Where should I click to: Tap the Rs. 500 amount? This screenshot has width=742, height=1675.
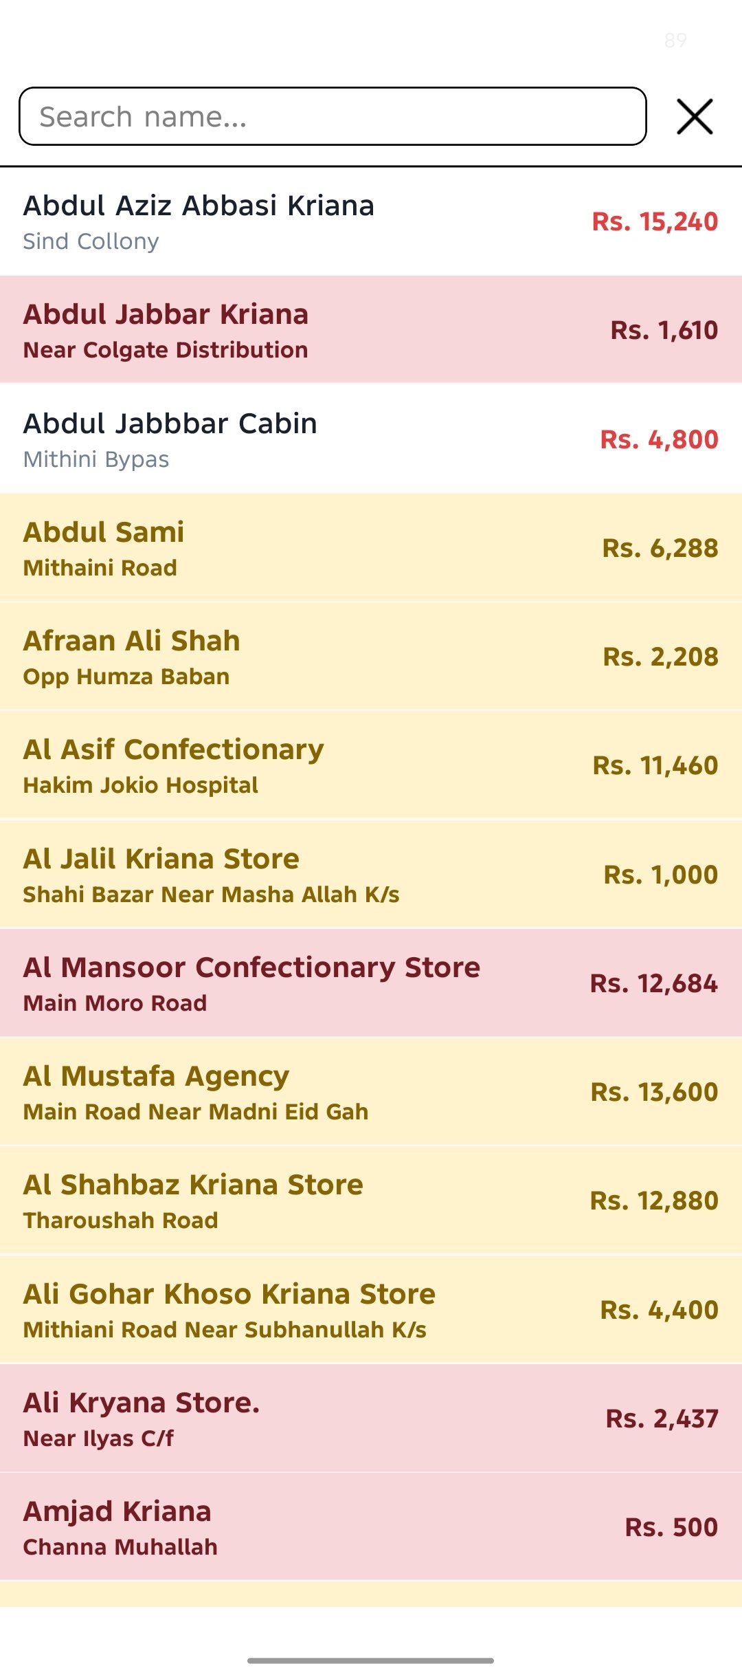[671, 1527]
